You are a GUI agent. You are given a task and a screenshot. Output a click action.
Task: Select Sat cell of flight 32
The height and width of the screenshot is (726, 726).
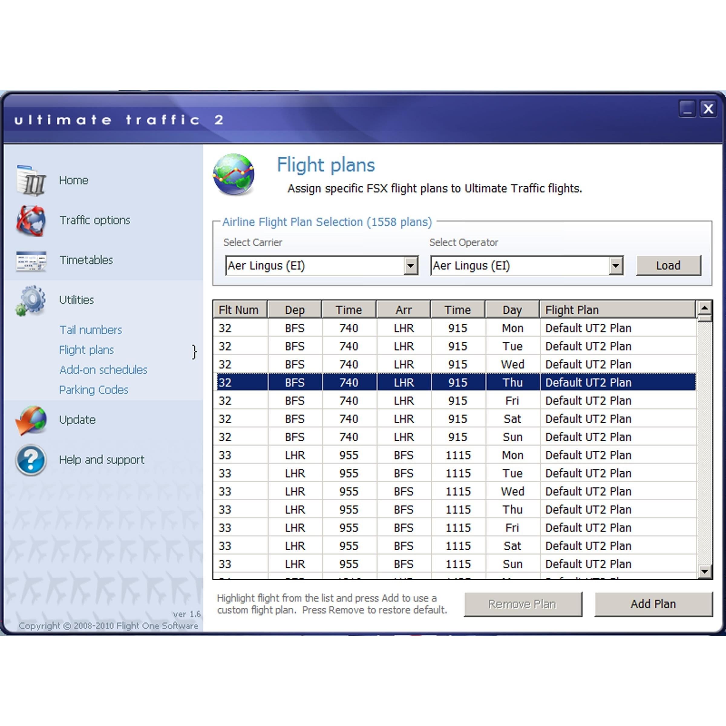pyautogui.click(x=512, y=419)
